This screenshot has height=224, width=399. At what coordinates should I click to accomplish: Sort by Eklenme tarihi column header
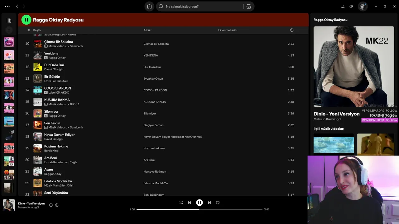pyautogui.click(x=228, y=30)
